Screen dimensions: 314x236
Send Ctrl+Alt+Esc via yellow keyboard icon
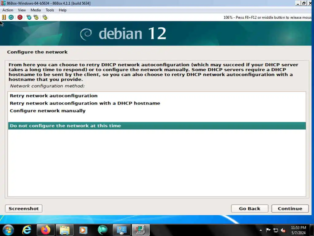coord(36,17)
